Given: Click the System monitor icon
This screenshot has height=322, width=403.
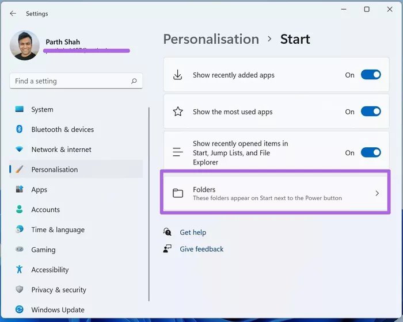Looking at the screenshot, I should click(x=19, y=109).
